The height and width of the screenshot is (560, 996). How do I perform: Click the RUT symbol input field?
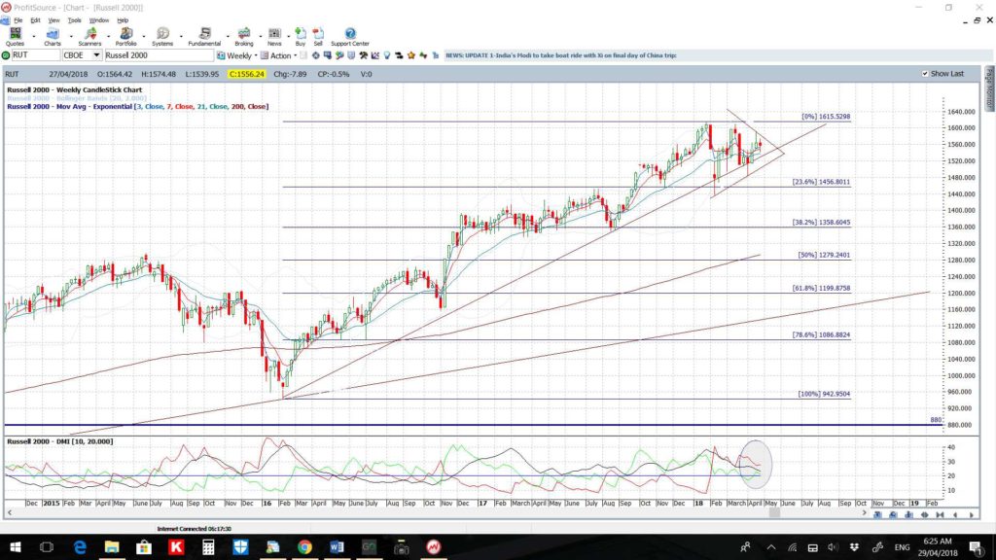coord(36,55)
